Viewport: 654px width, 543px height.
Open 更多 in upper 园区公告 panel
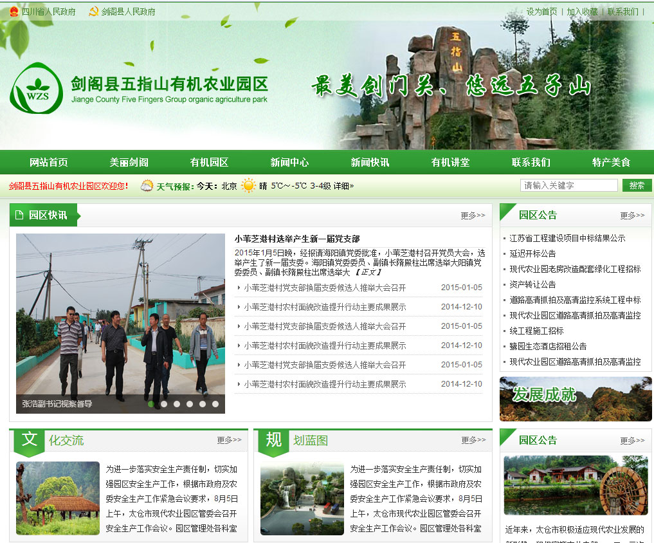[x=632, y=216]
